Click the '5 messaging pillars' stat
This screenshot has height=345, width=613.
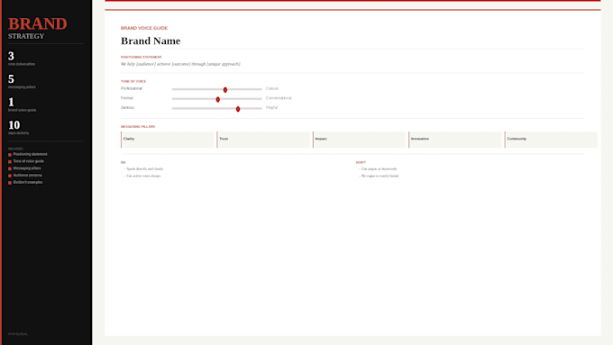[22, 82]
